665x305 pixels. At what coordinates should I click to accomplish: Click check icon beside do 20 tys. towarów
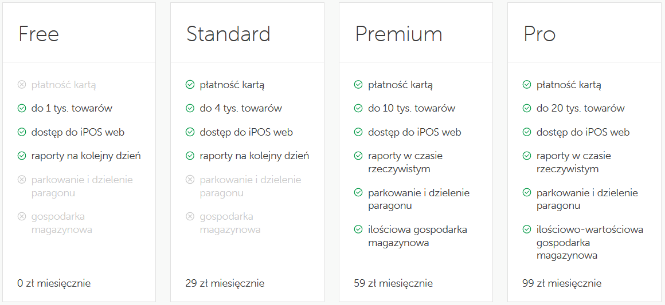(x=527, y=109)
